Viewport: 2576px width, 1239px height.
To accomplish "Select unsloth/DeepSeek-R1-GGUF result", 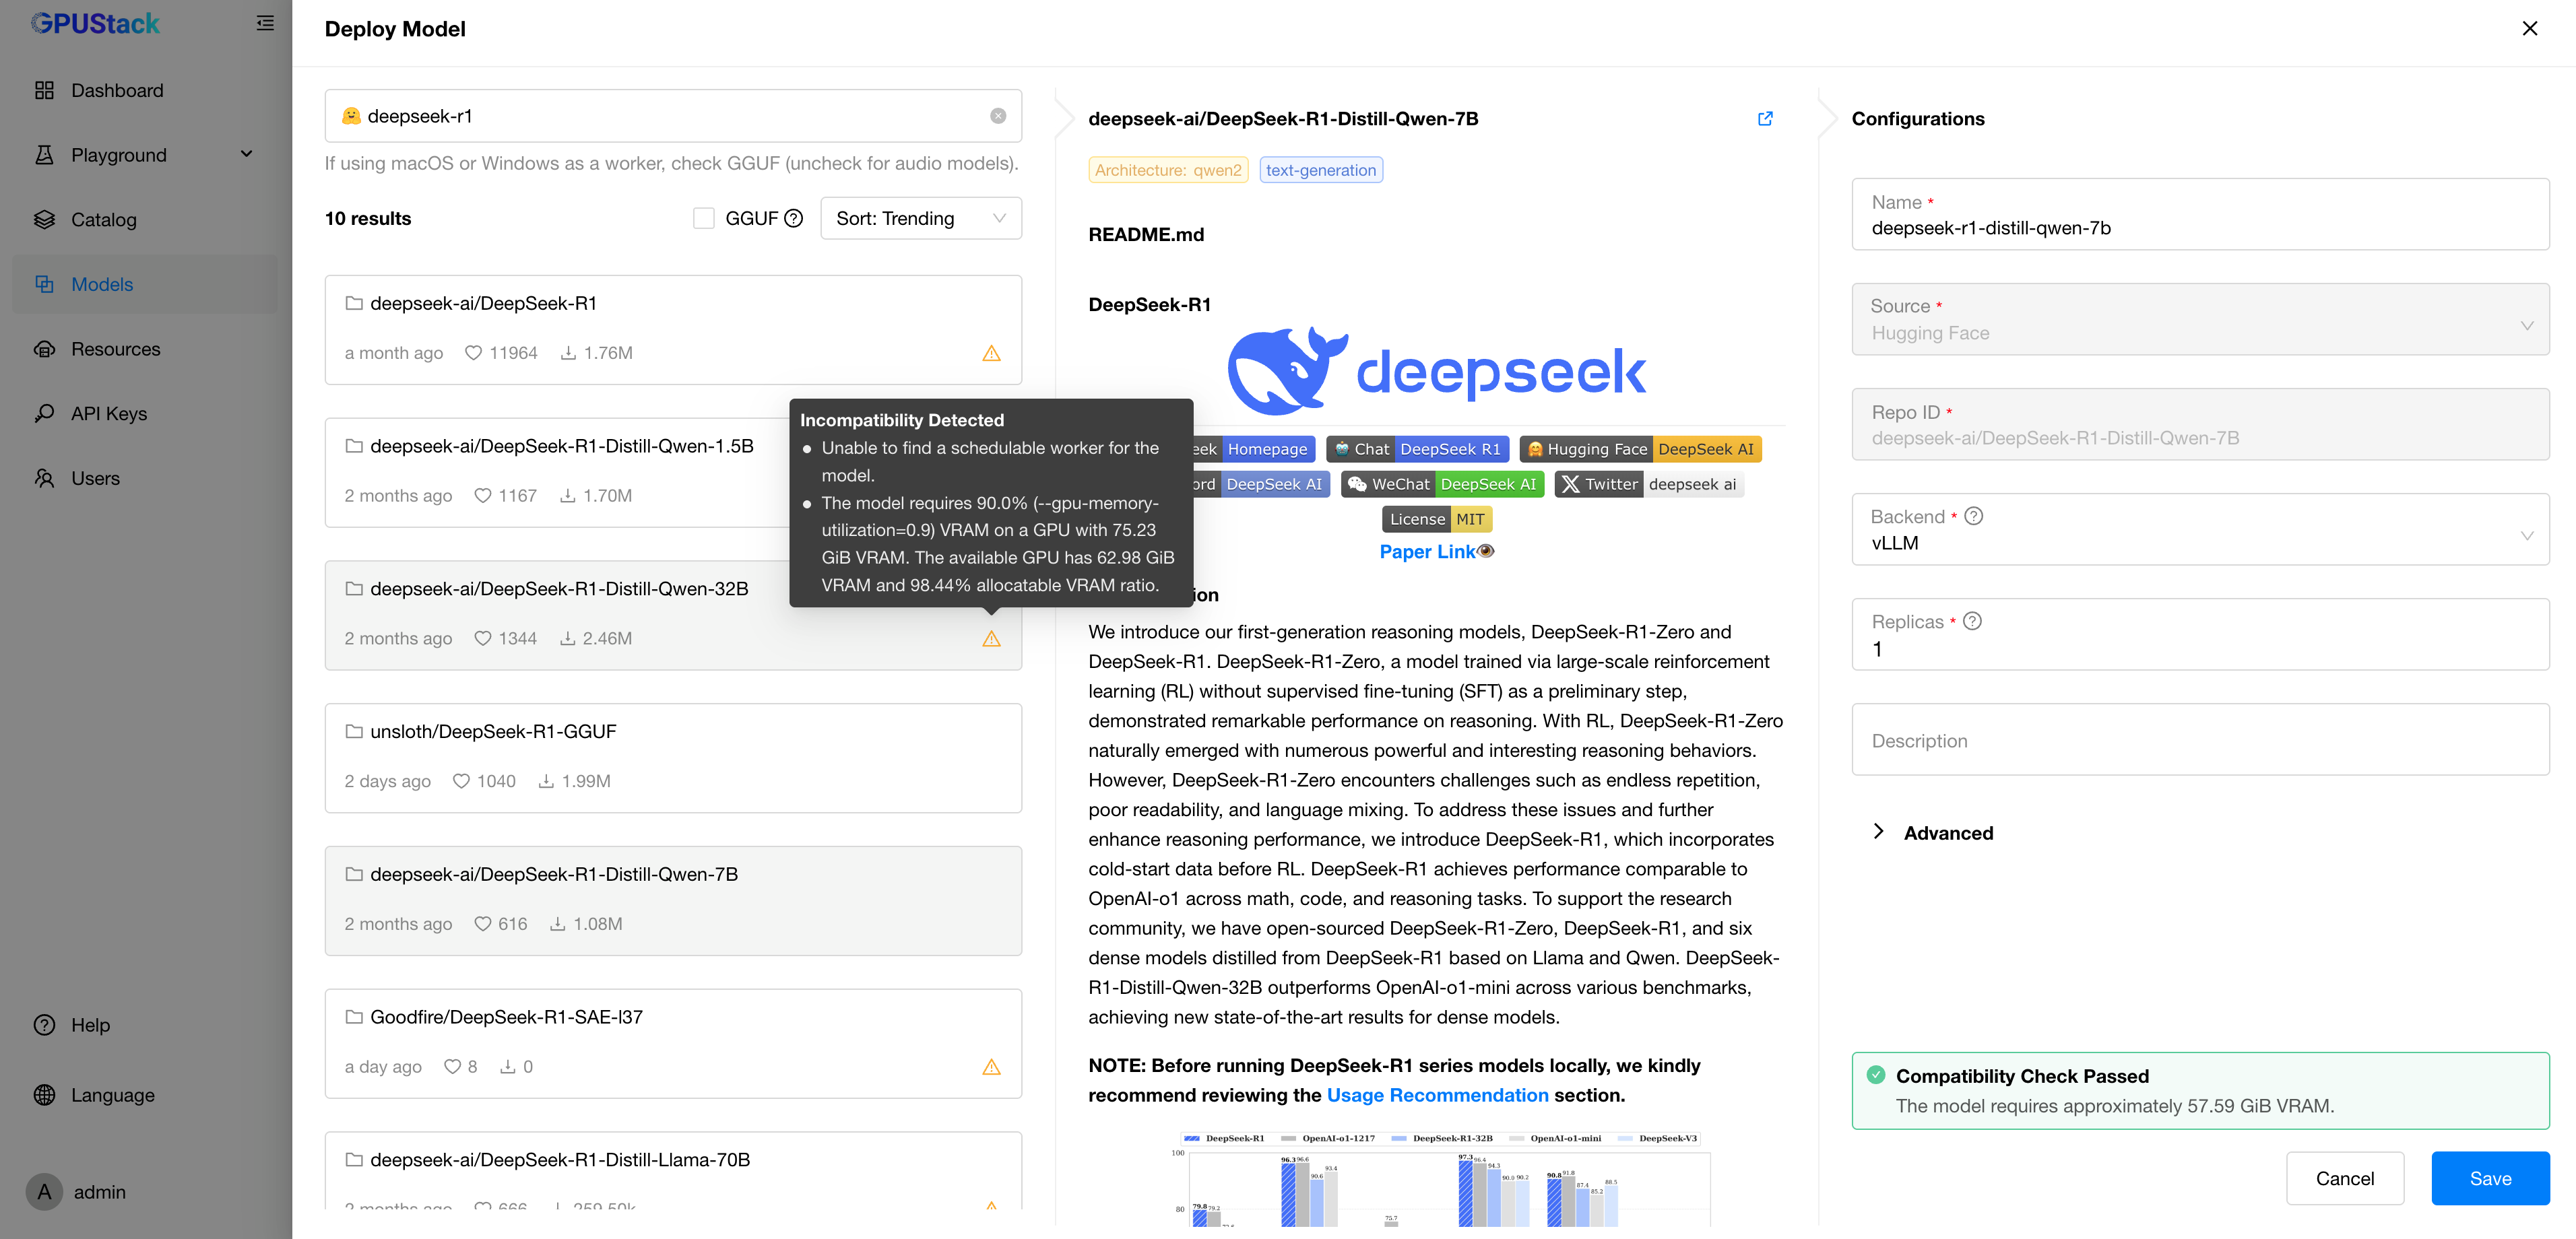I will tap(672, 758).
